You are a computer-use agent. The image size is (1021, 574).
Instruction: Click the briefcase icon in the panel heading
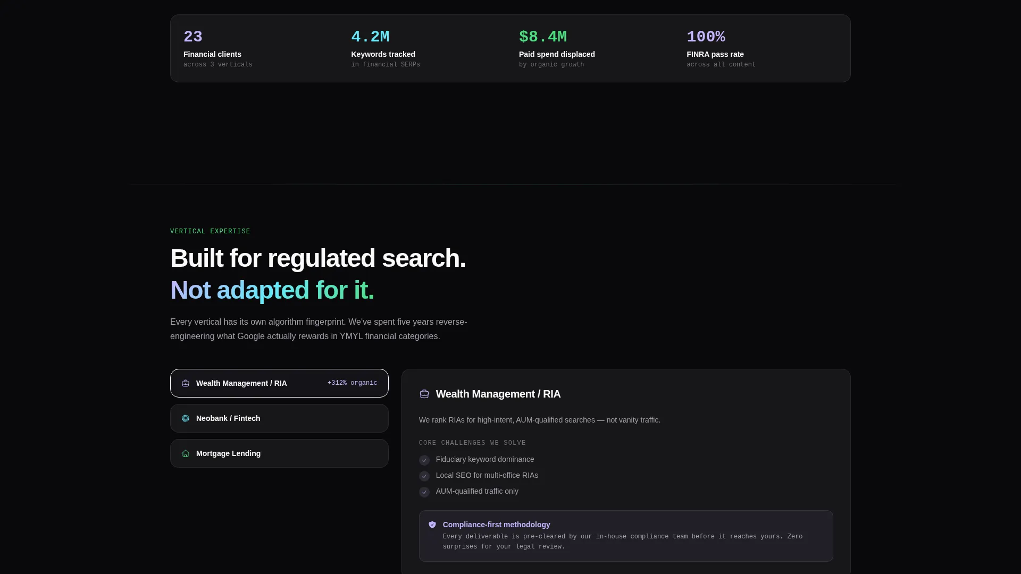coord(424,394)
